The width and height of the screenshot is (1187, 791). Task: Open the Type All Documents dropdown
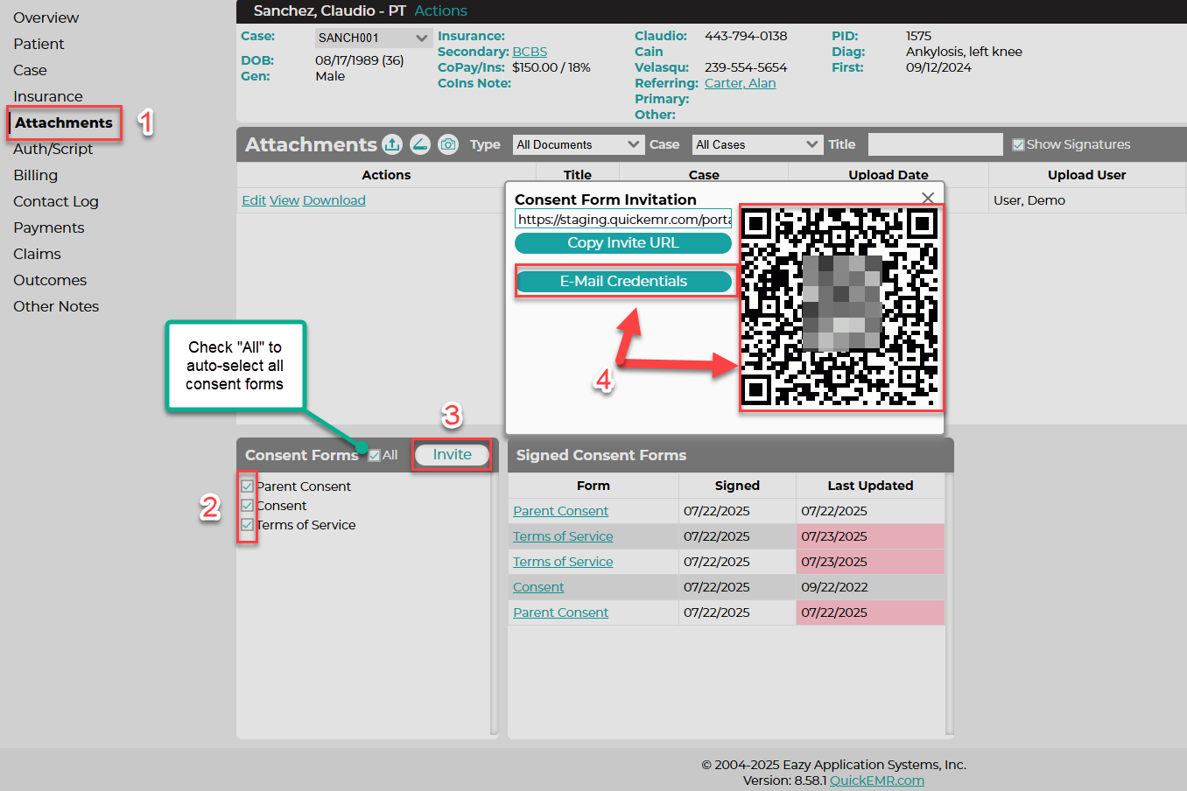pyautogui.click(x=579, y=144)
